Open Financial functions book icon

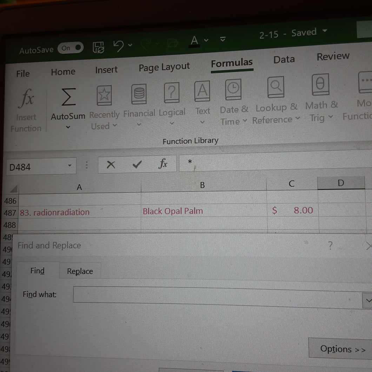click(x=139, y=94)
